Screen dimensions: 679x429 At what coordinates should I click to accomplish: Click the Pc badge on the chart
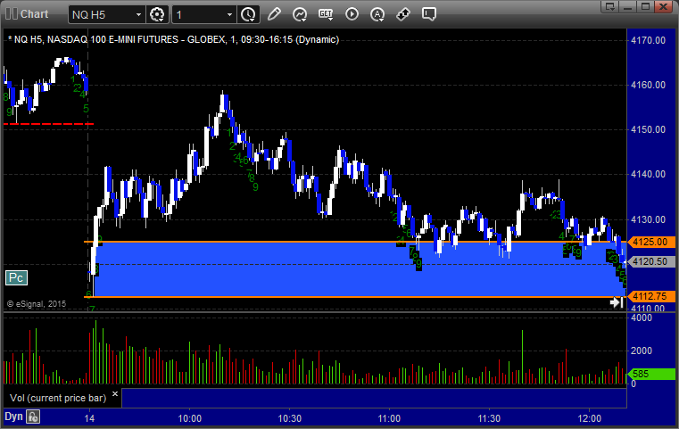(16, 277)
